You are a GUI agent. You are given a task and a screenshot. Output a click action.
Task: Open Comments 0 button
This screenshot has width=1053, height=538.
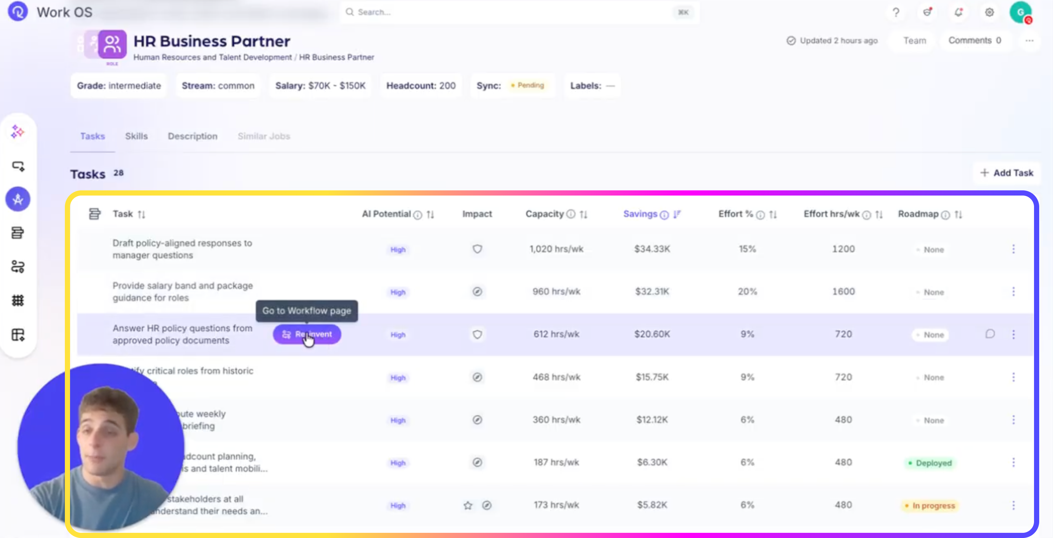click(975, 40)
